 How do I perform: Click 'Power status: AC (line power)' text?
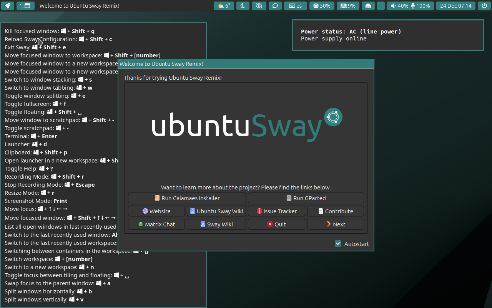click(351, 32)
